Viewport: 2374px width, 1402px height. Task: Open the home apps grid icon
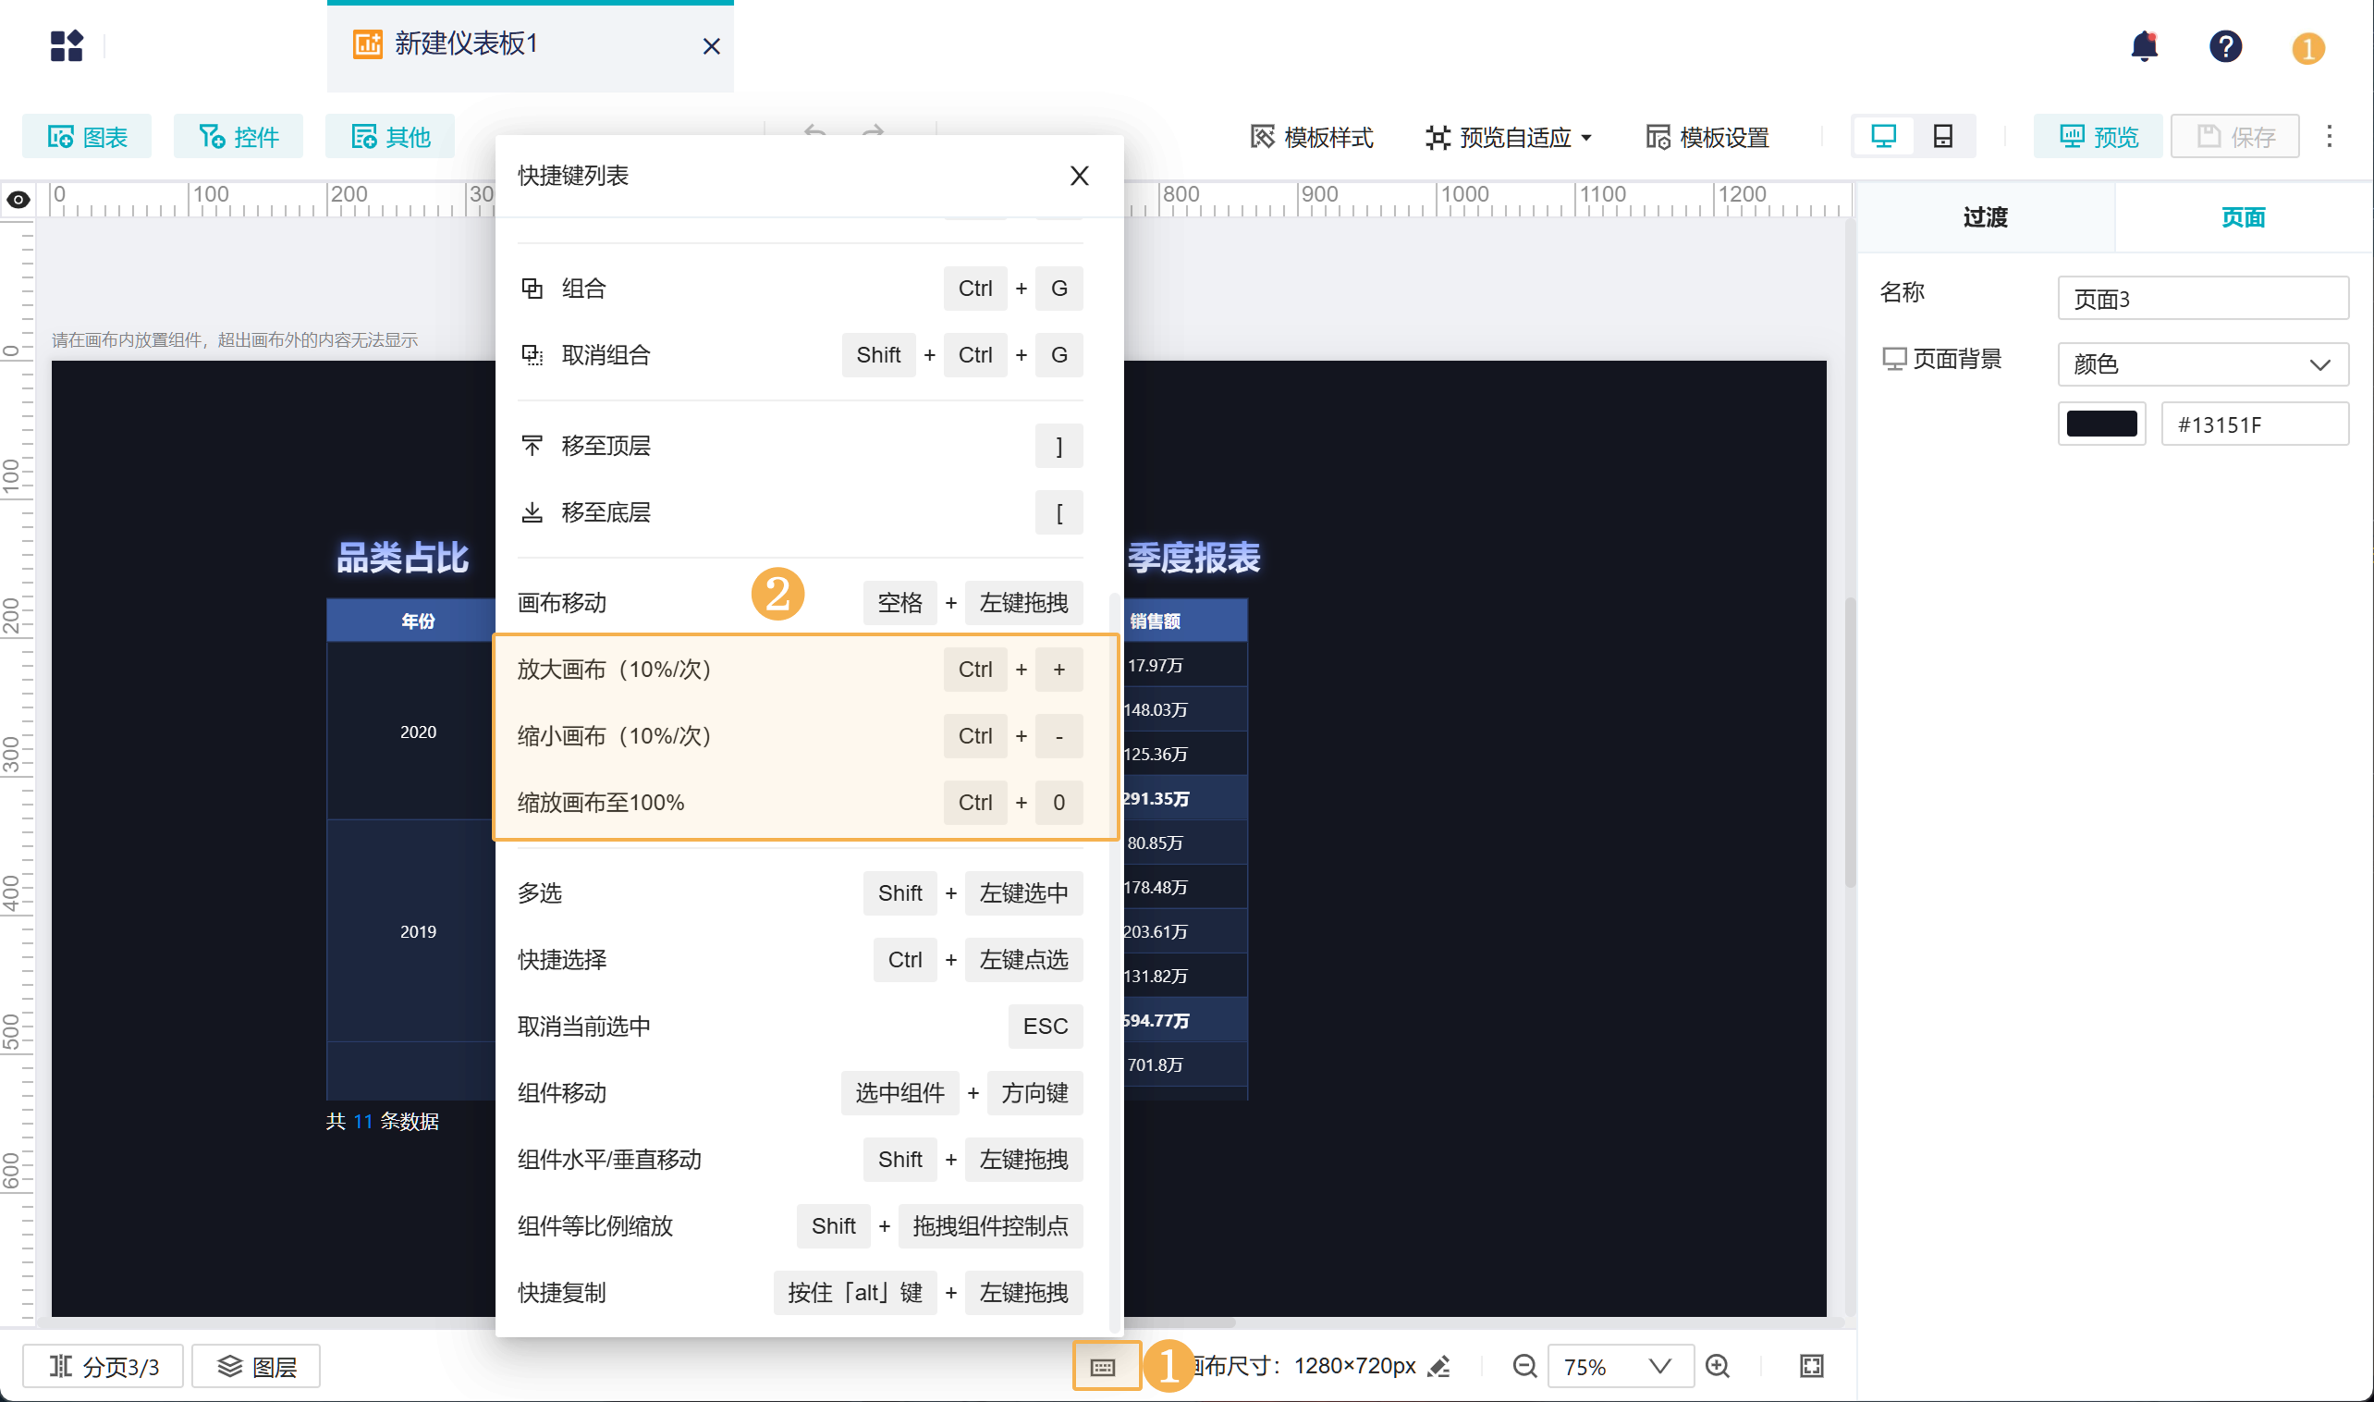(x=67, y=45)
